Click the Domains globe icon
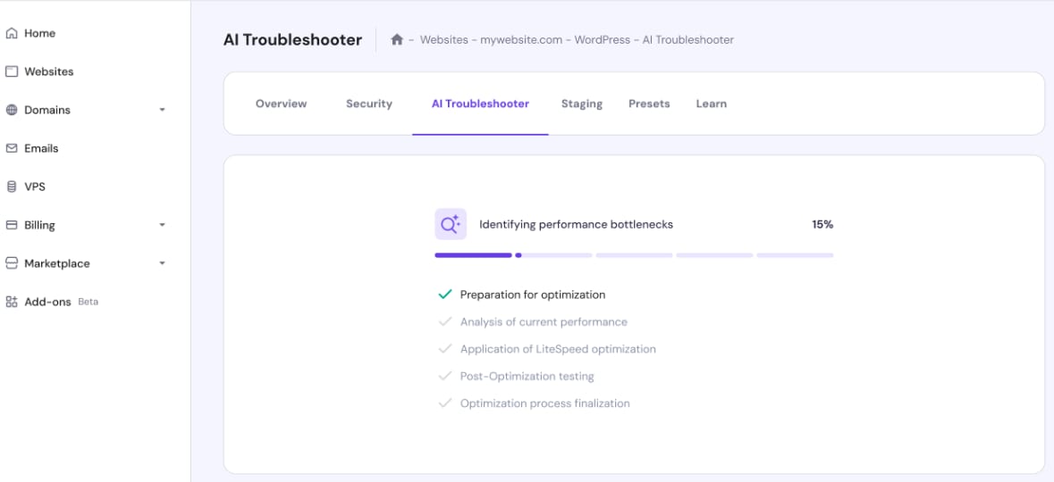This screenshot has height=482, width=1054. pyautogui.click(x=12, y=111)
